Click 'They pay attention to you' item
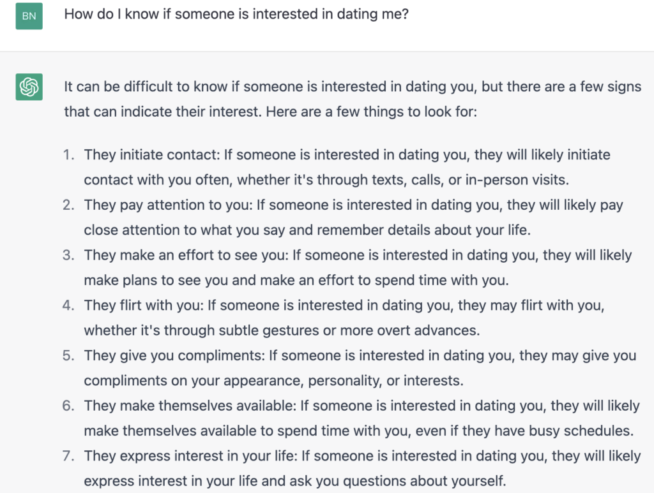Image resolution: width=654 pixels, height=493 pixels. click(353, 217)
